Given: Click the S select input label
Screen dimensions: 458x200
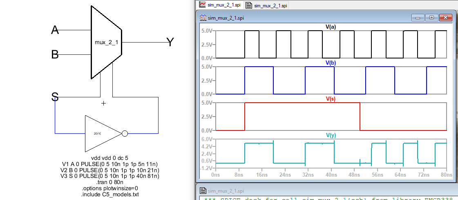Looking at the screenshot, I should pyautogui.click(x=55, y=97).
